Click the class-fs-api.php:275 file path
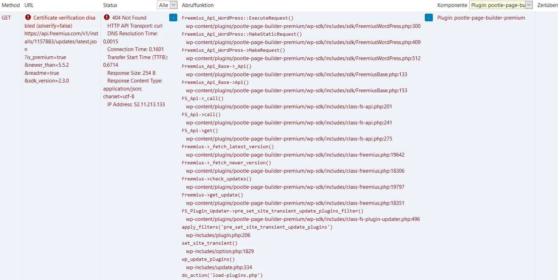The width and height of the screenshot is (558, 280). tap(289, 139)
